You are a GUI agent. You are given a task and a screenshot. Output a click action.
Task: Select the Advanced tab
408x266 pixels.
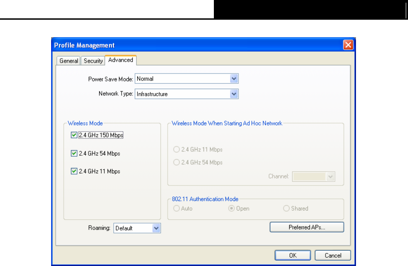point(121,60)
